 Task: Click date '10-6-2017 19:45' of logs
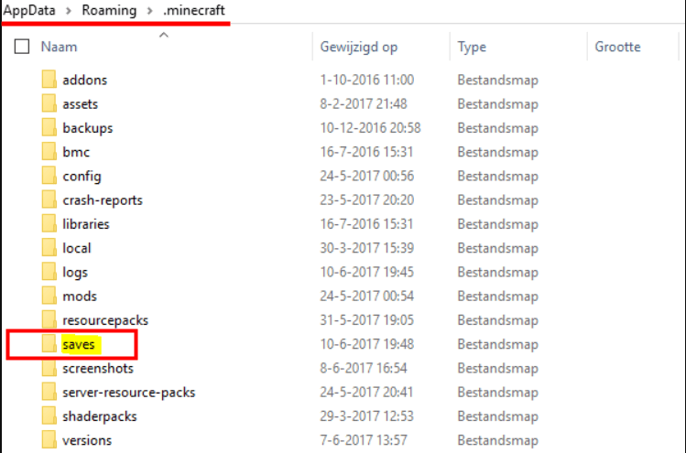point(366,273)
